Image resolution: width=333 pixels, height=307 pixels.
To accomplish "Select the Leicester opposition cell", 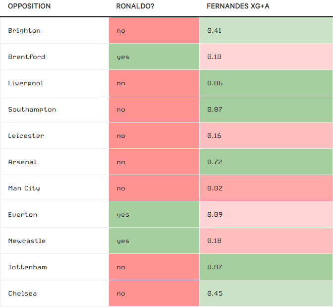I will coord(26,136).
